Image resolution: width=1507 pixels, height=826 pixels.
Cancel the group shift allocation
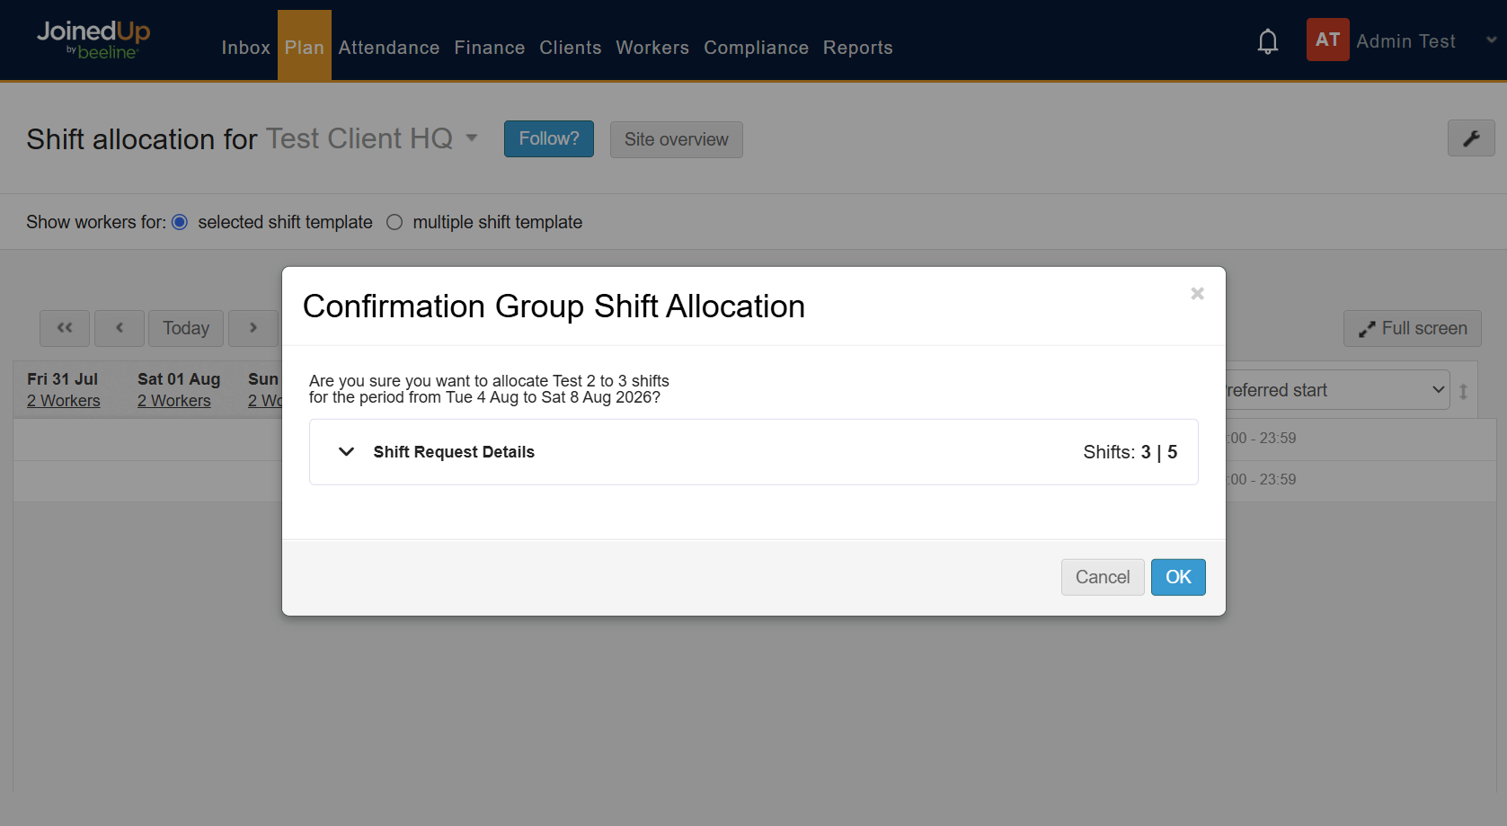(1103, 577)
